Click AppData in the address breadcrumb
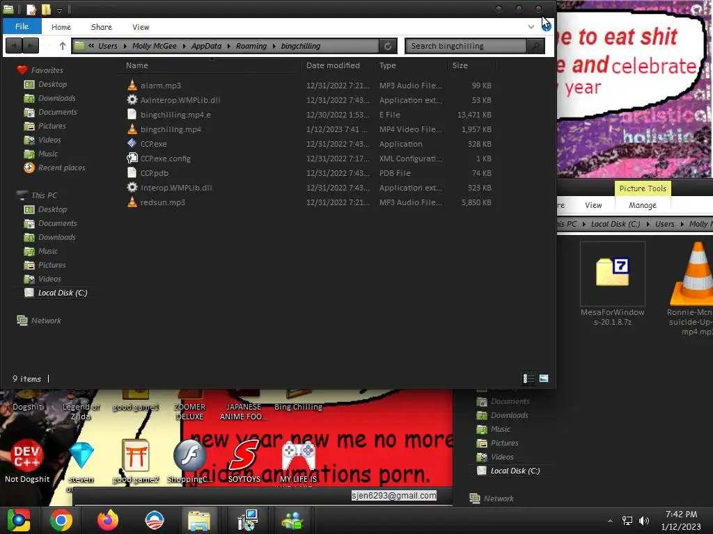The height and width of the screenshot is (534, 713). point(206,46)
